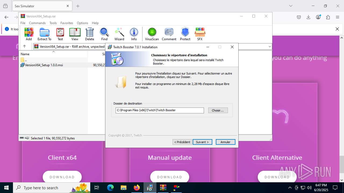The image size is (344, 193).
Task: Open Task View on taskbar
Action: coord(97,188)
